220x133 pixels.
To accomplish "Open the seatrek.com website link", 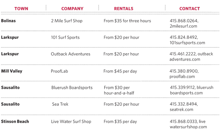I will 181,109.
